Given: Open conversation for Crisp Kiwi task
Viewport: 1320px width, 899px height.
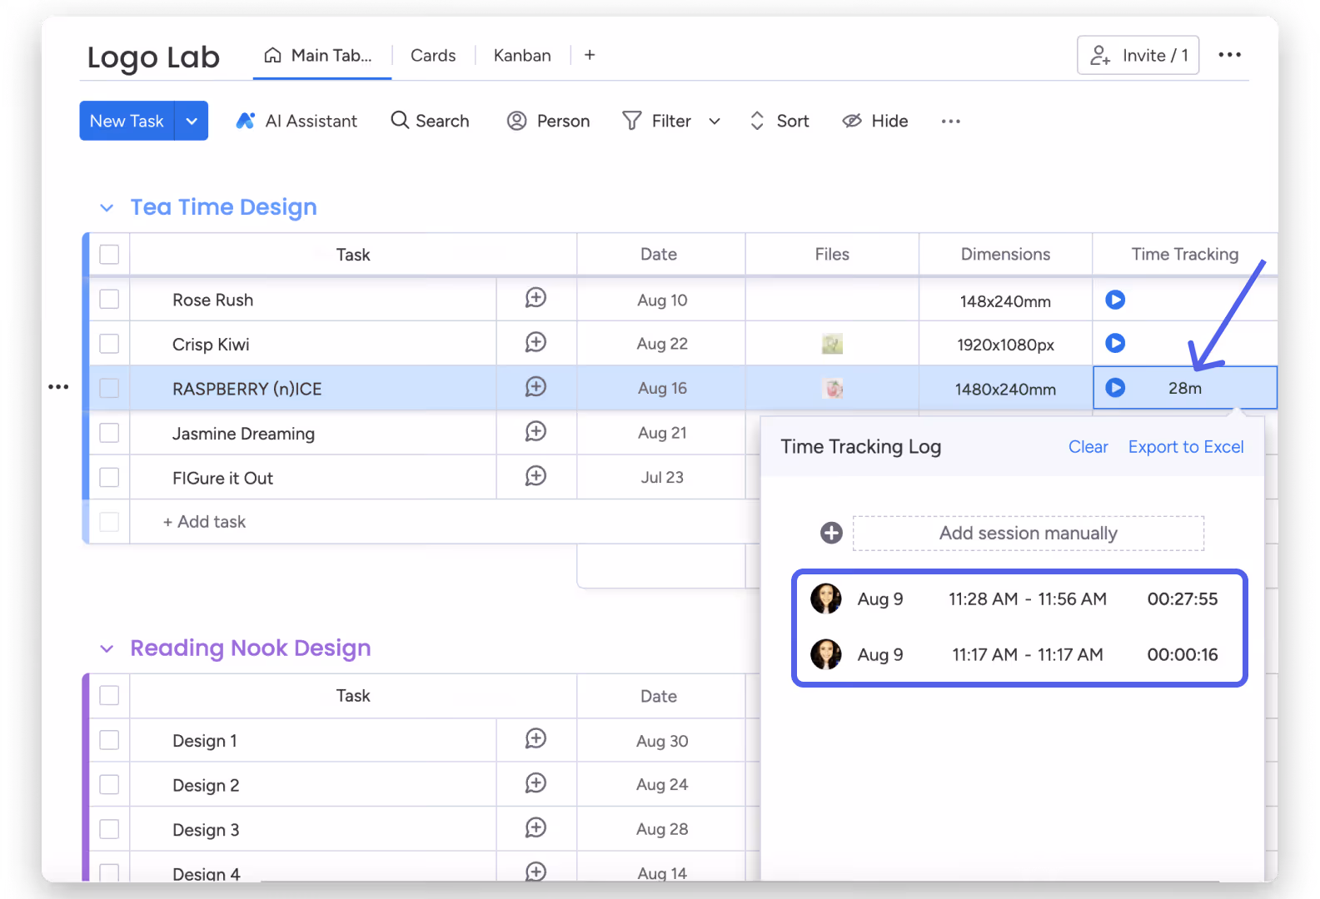Looking at the screenshot, I should coord(535,342).
